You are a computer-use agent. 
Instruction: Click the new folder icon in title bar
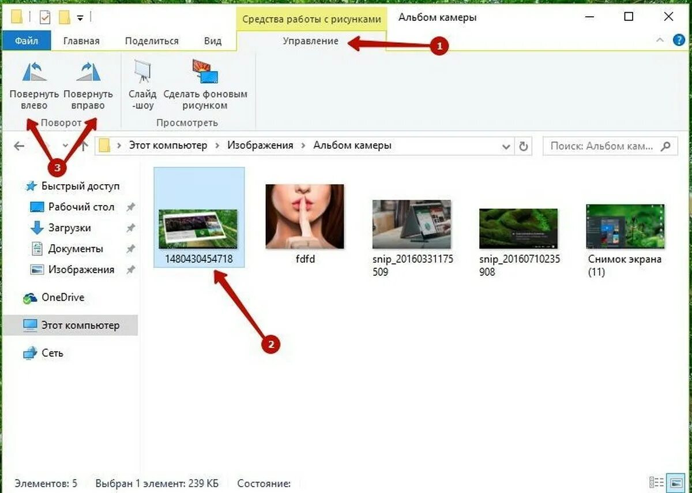point(65,18)
